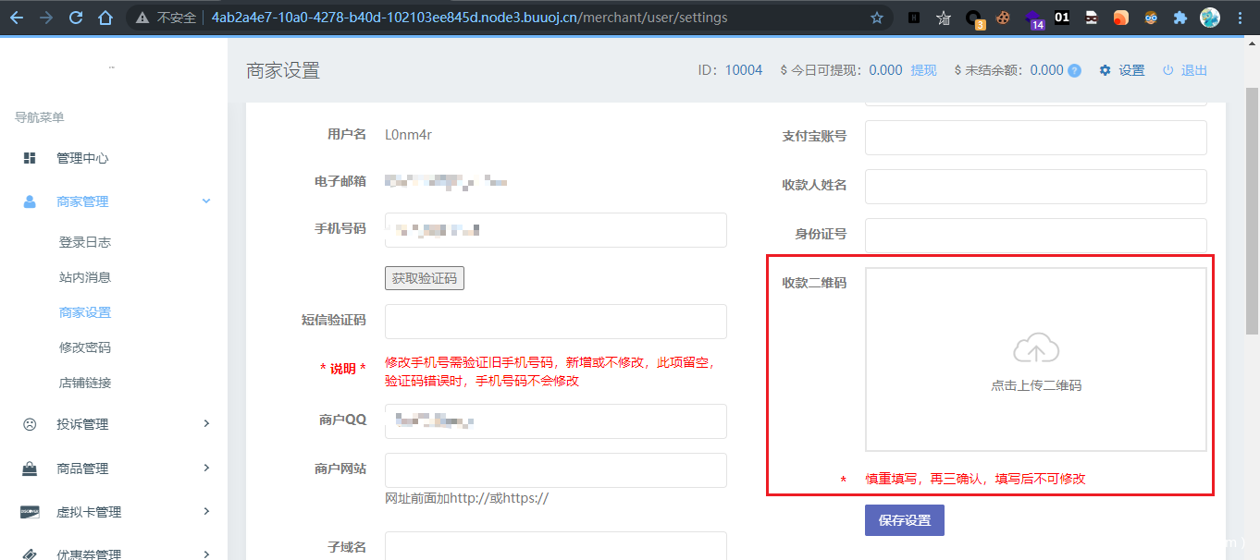Click the cloud upload icon for QR code

point(1036,349)
